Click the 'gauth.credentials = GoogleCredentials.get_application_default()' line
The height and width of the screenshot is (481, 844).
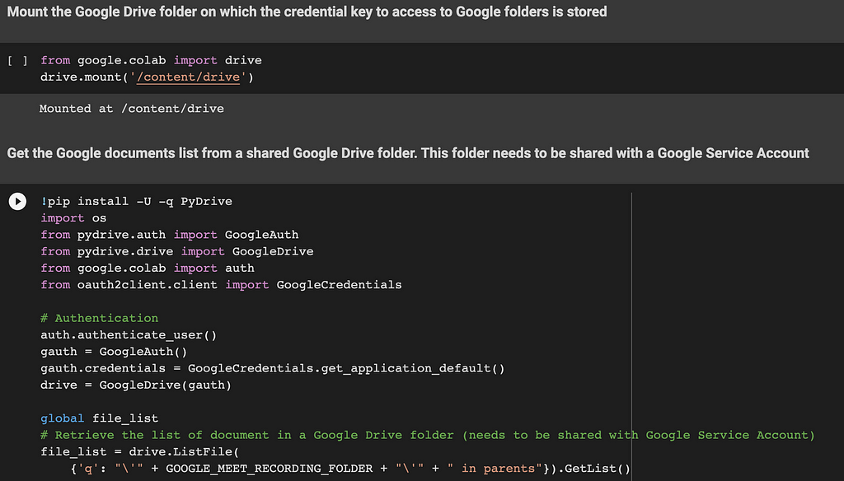tap(273, 368)
